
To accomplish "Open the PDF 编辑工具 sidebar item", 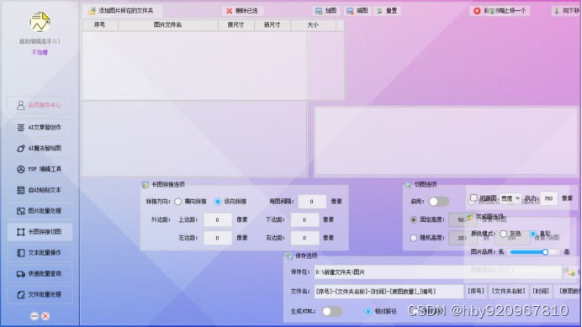I will pyautogui.click(x=40, y=169).
